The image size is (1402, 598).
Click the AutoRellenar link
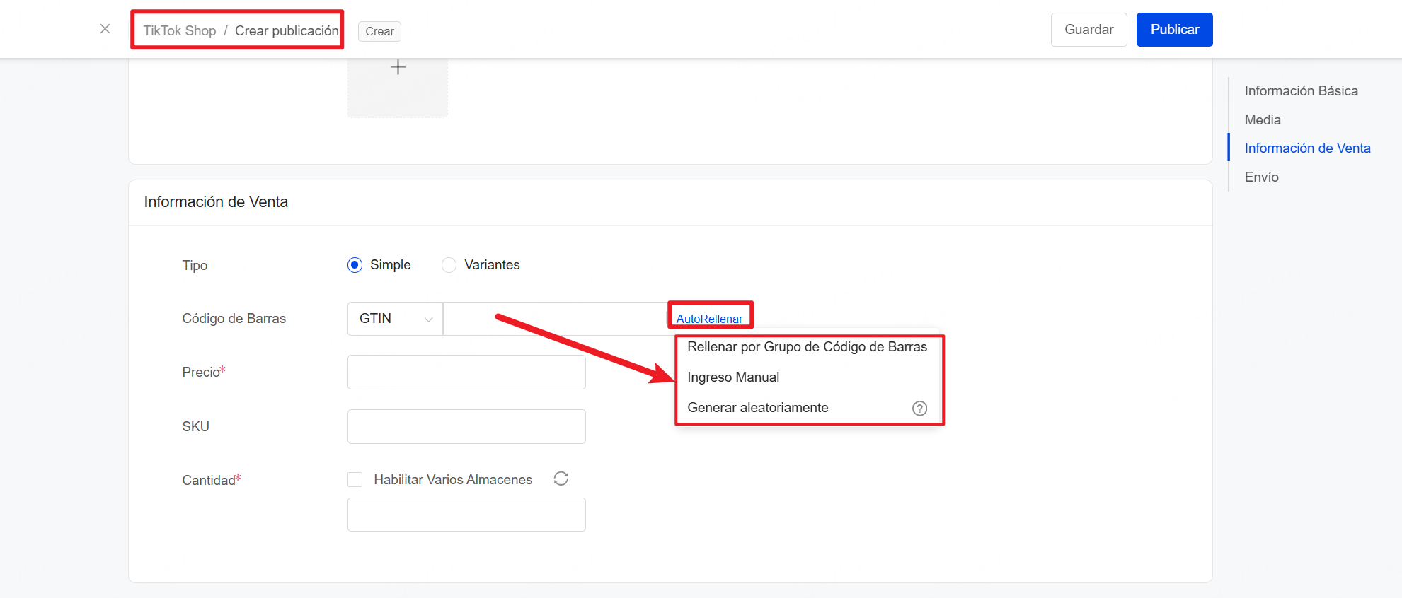709,319
